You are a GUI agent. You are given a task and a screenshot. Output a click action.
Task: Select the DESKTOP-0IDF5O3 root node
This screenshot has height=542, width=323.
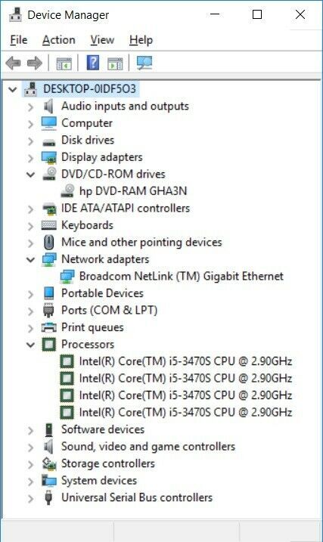tap(89, 89)
